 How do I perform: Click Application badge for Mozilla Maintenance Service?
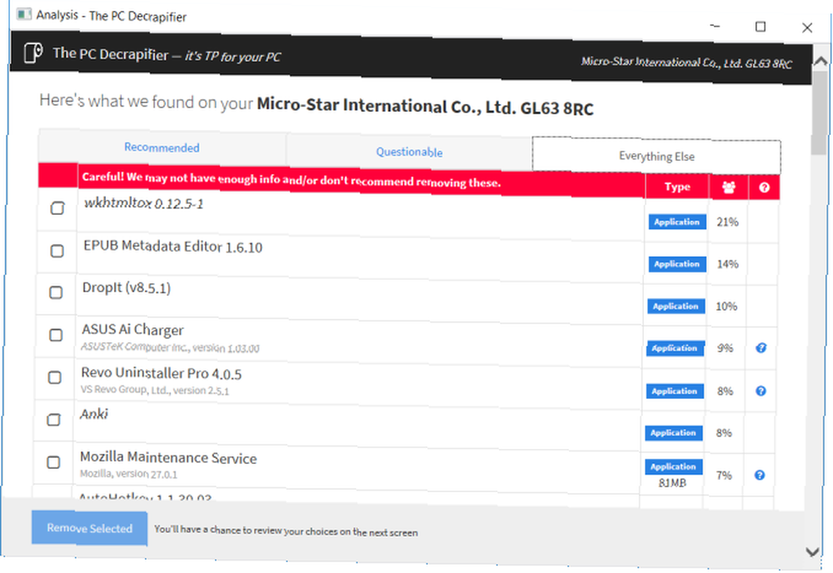coord(673,466)
